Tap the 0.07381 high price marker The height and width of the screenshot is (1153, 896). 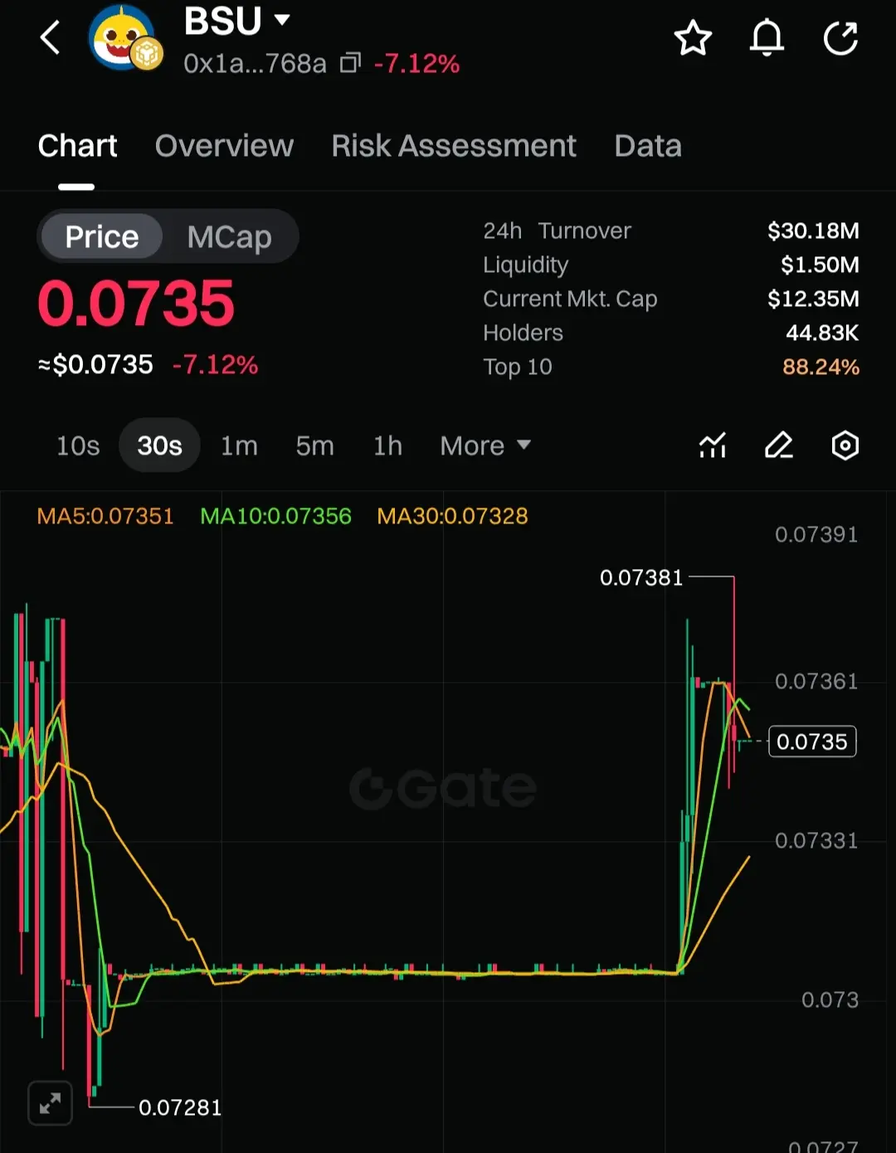pos(641,577)
